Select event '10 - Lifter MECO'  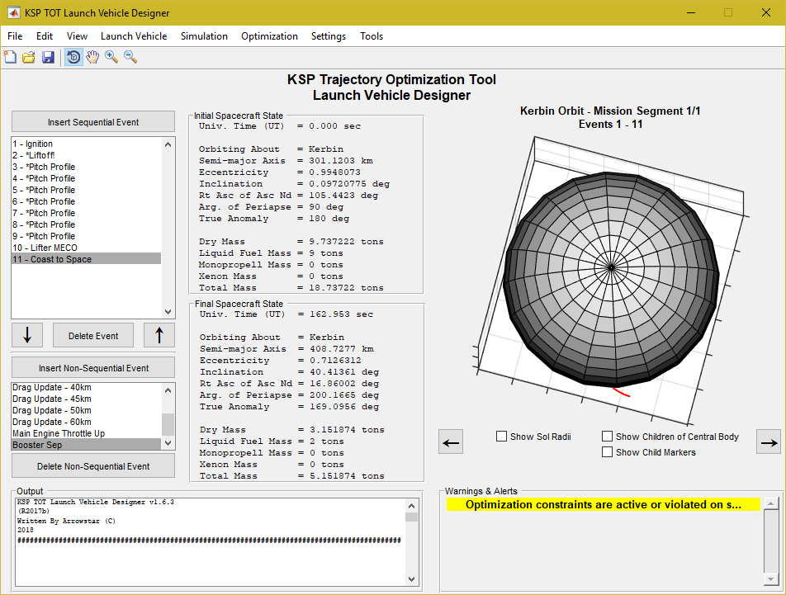pos(86,248)
